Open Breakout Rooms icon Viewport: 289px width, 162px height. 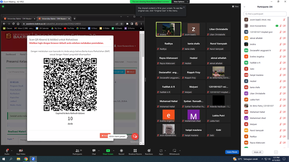(x=135, y=151)
